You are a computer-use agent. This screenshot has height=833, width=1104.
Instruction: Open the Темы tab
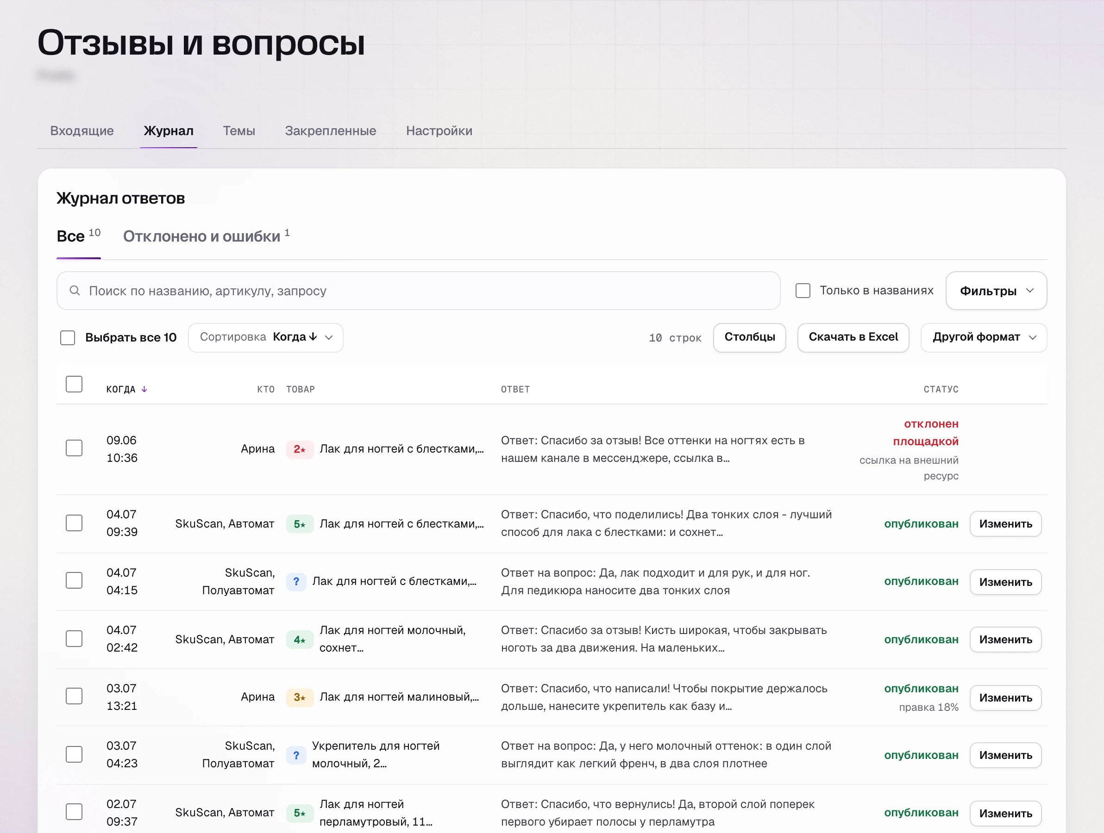tap(239, 131)
